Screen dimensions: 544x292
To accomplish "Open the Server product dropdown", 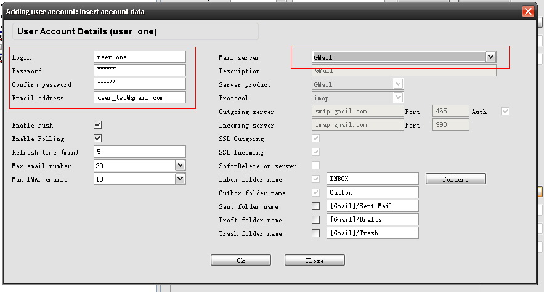I will coord(398,84).
